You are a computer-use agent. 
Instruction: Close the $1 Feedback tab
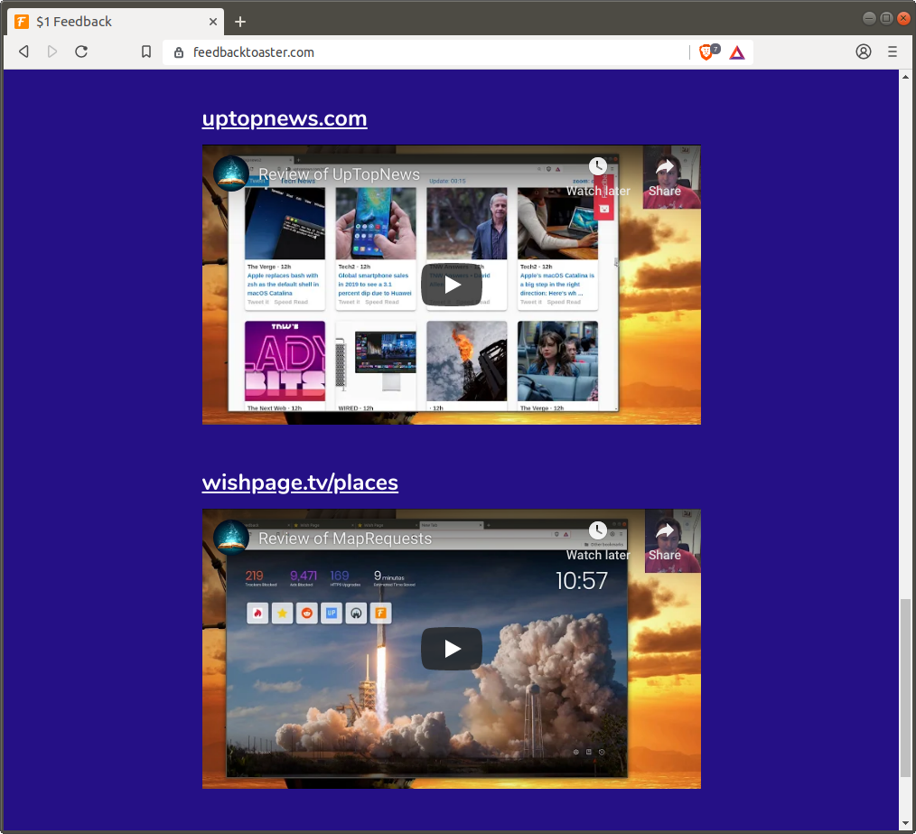213,22
